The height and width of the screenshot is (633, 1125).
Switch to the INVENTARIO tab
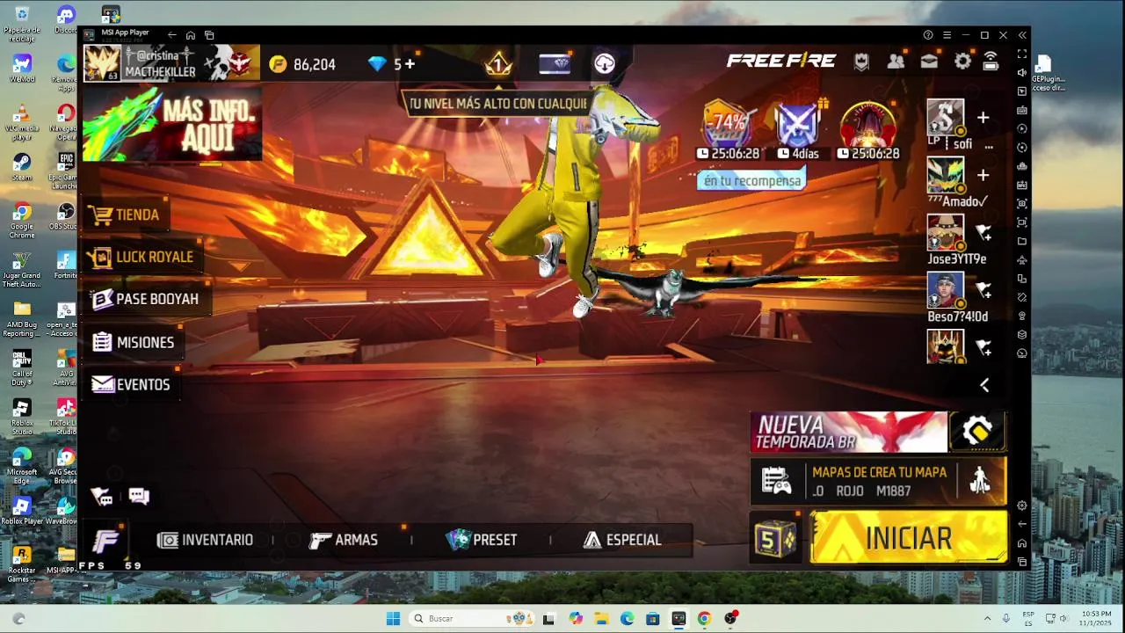tap(205, 540)
